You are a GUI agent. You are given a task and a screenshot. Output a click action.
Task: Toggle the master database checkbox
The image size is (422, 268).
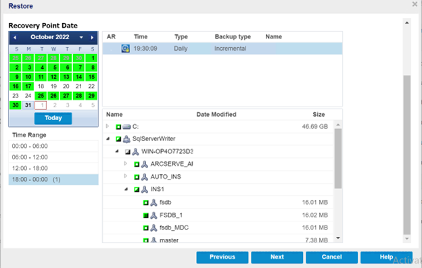[x=146, y=240]
